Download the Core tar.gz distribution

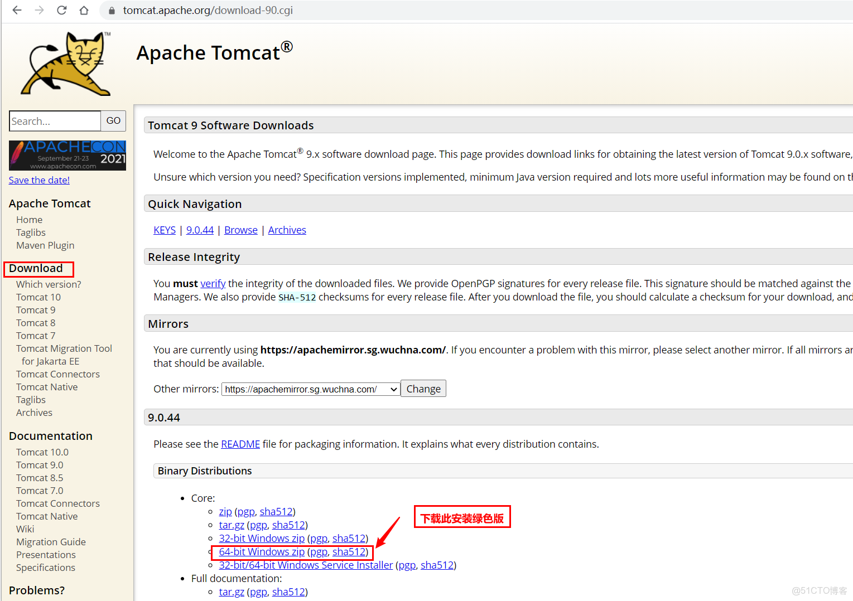(232, 525)
